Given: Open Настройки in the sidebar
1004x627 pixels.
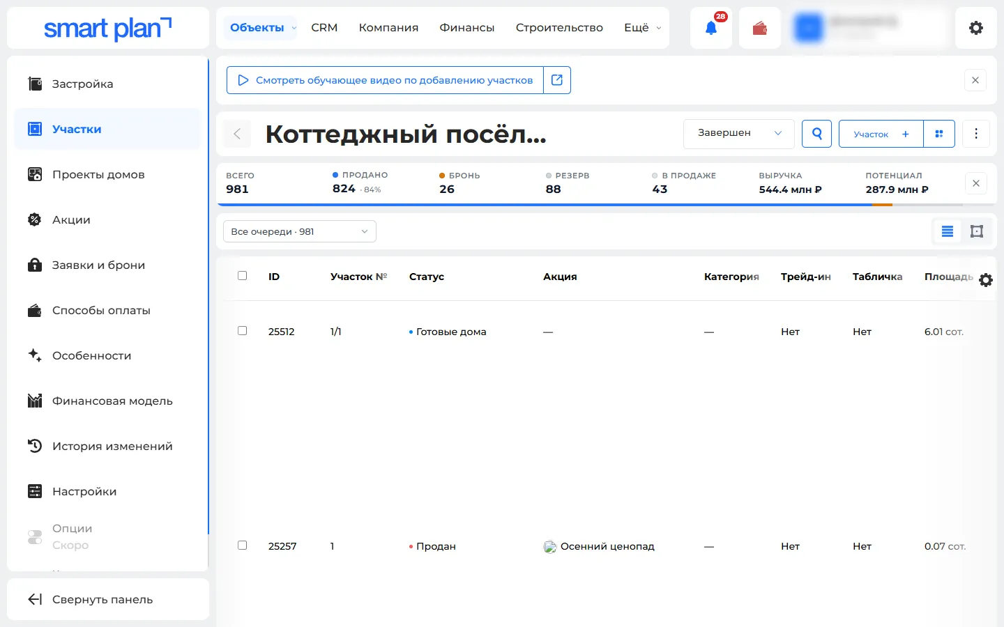Looking at the screenshot, I should click(107, 491).
